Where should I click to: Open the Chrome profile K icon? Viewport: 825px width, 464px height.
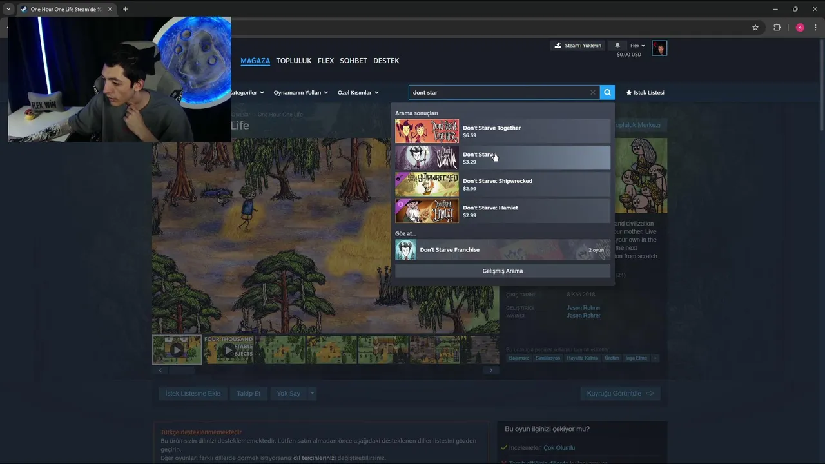tap(800, 28)
